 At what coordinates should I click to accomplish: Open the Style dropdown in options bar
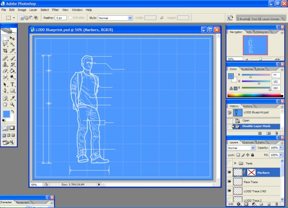130,18
